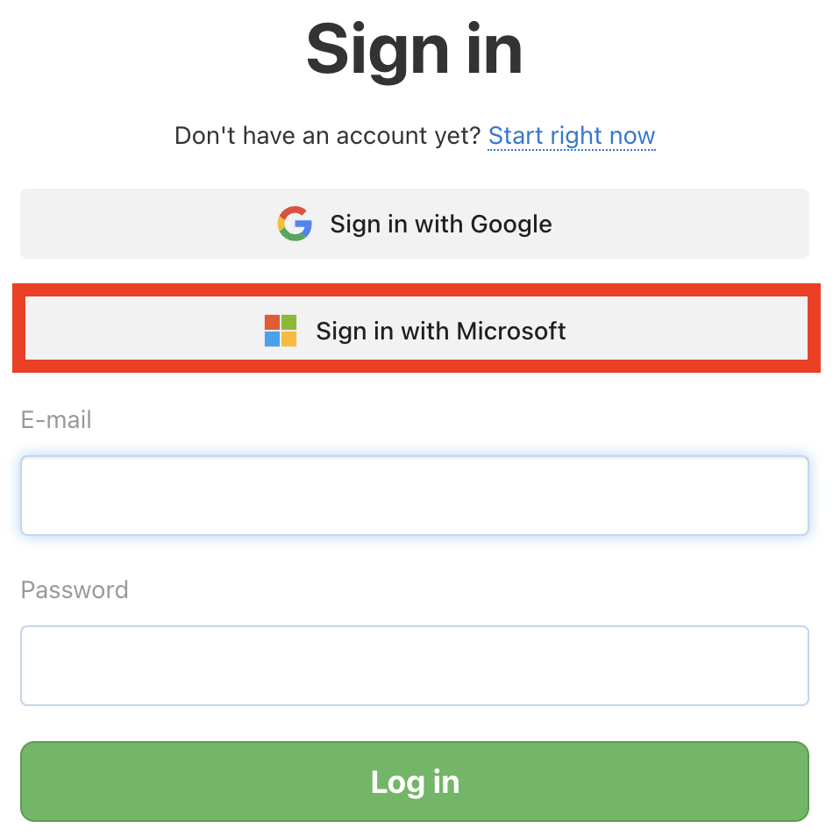
Task: Click the Google "G" logo icon
Action: pos(295,224)
